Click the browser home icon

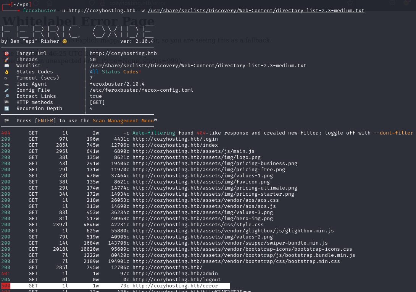[50, 3]
